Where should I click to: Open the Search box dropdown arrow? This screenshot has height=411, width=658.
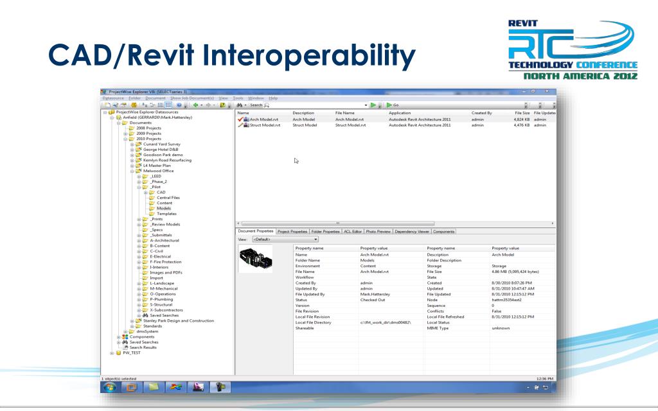click(366, 105)
